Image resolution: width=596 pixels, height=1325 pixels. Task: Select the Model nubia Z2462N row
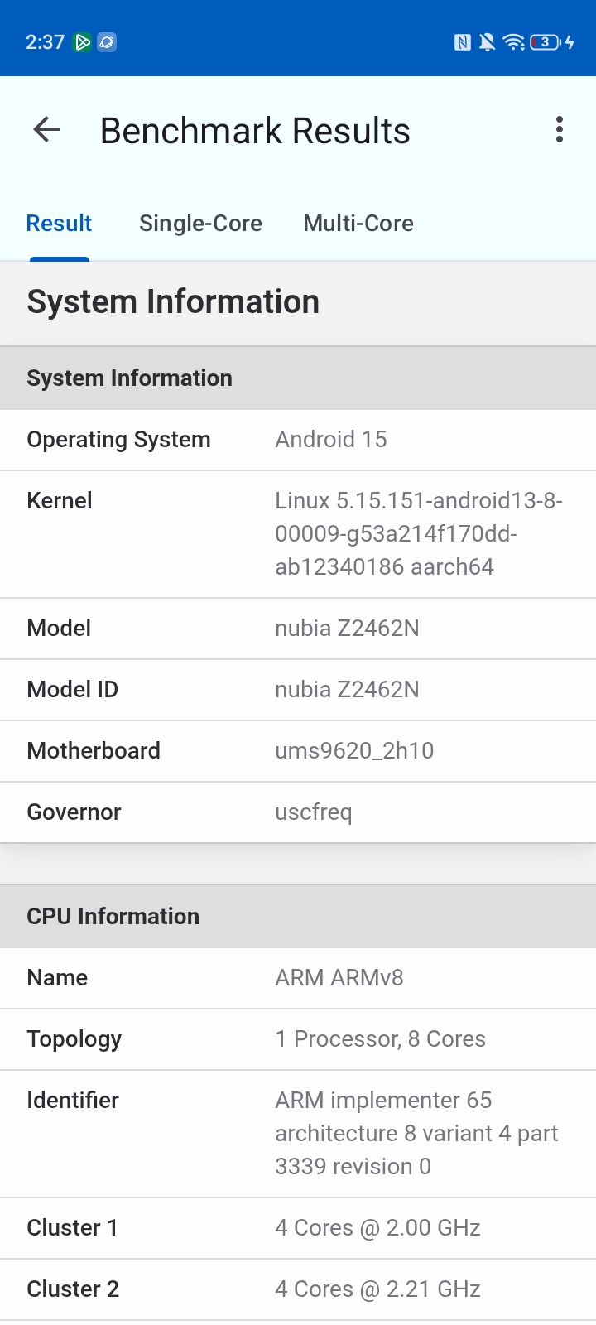pos(298,629)
